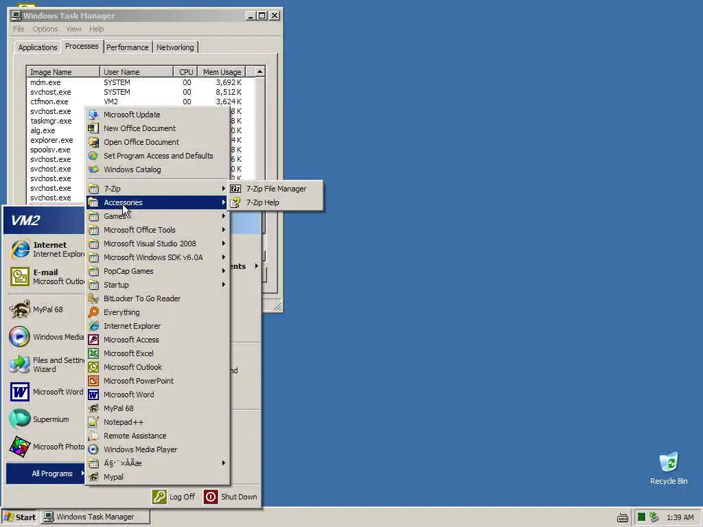Click the Shut Down button
Image resolution: width=703 pixels, height=527 pixels.
coord(231,497)
